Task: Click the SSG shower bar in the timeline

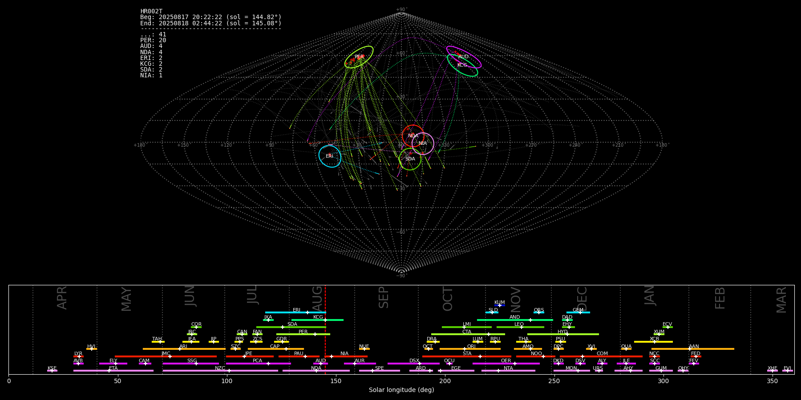Action: [190, 364]
